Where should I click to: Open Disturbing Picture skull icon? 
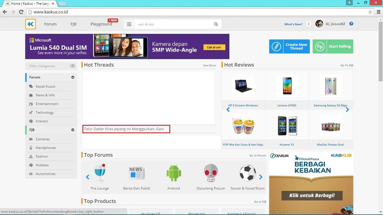pyautogui.click(x=211, y=173)
